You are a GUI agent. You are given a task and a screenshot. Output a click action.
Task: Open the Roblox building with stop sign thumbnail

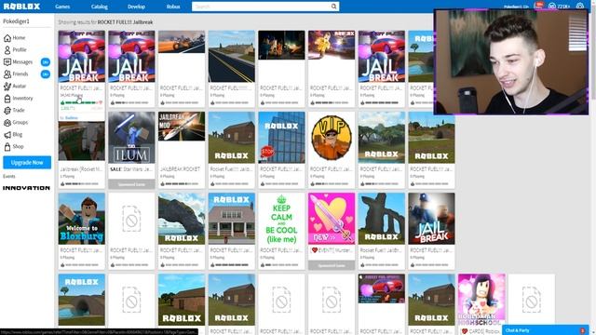[x=281, y=138]
